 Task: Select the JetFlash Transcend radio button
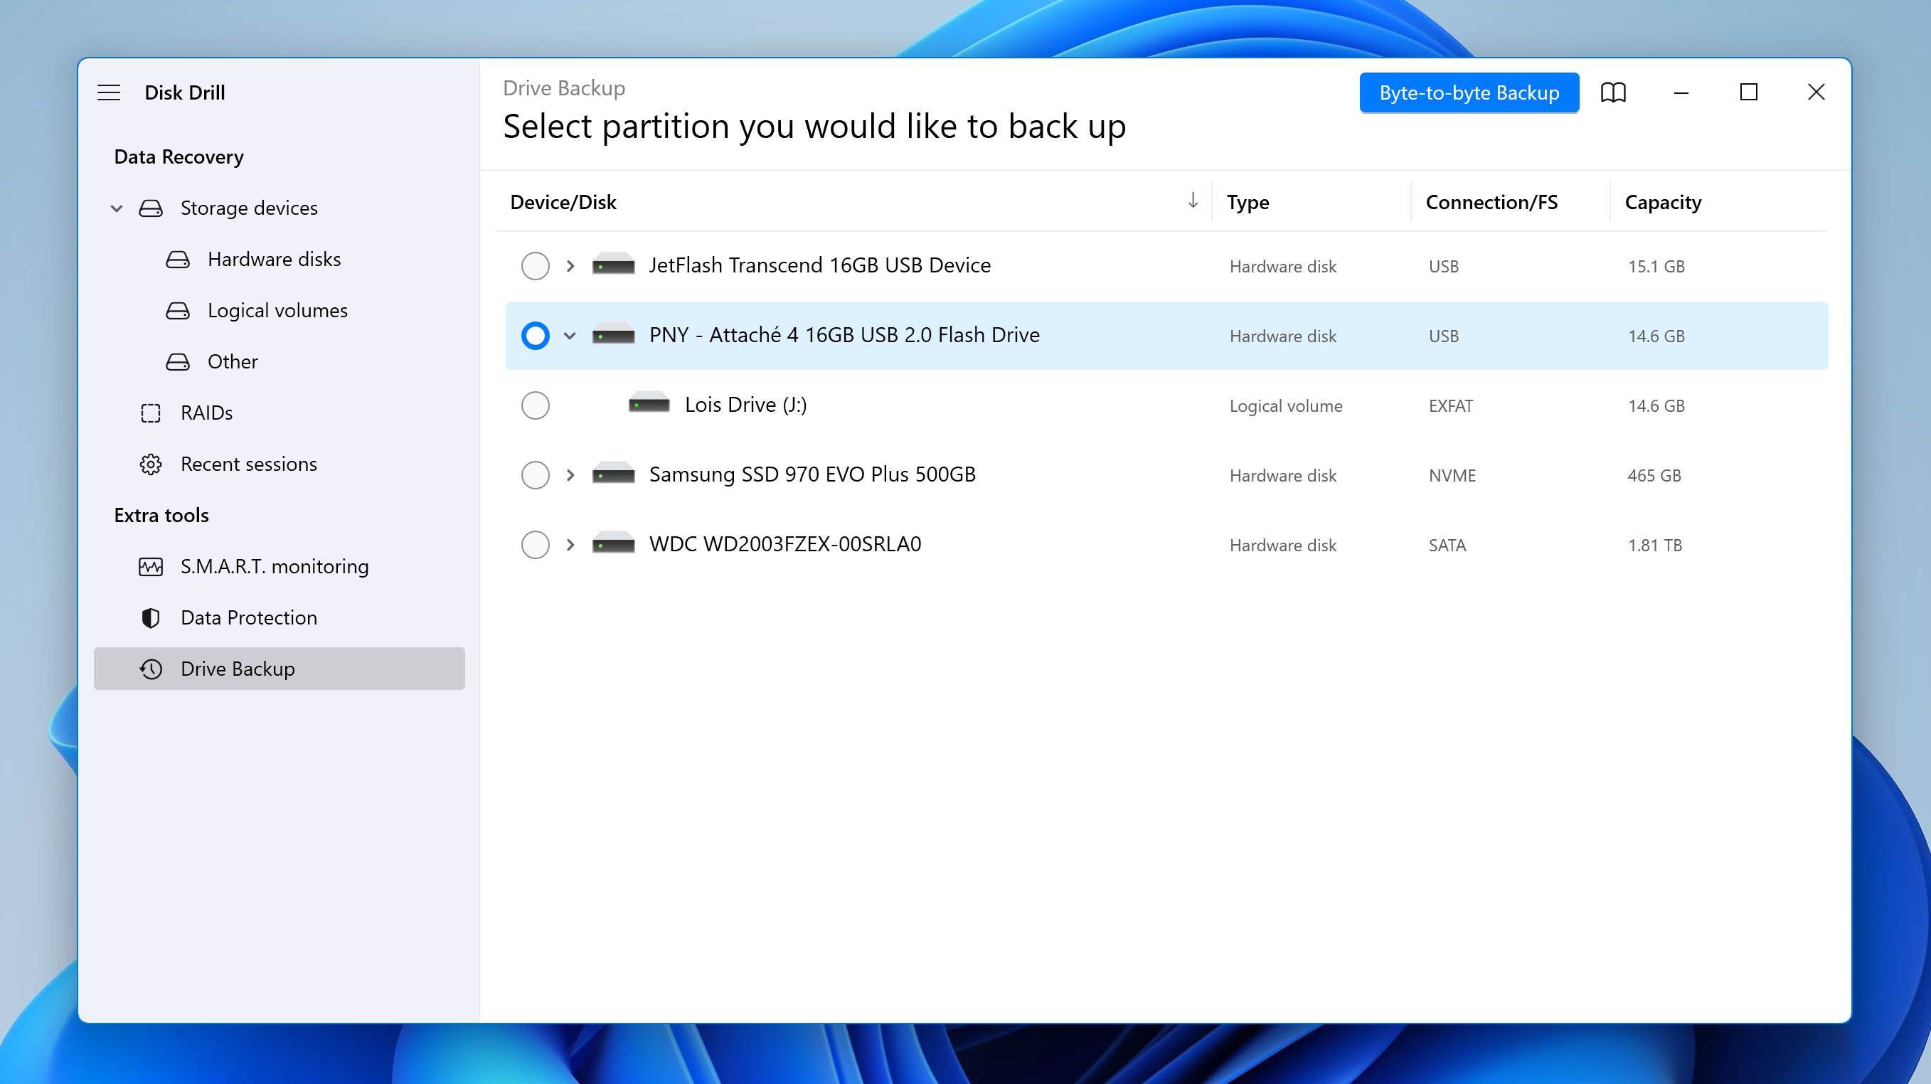point(534,265)
